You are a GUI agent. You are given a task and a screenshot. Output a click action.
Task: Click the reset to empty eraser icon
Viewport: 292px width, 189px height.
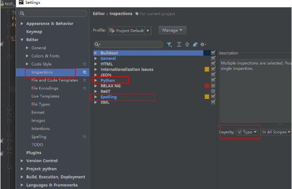[x=195, y=44]
